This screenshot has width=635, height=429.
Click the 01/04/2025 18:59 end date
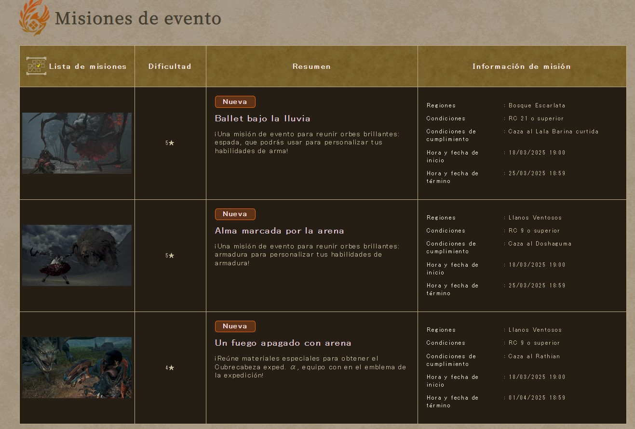point(537,398)
